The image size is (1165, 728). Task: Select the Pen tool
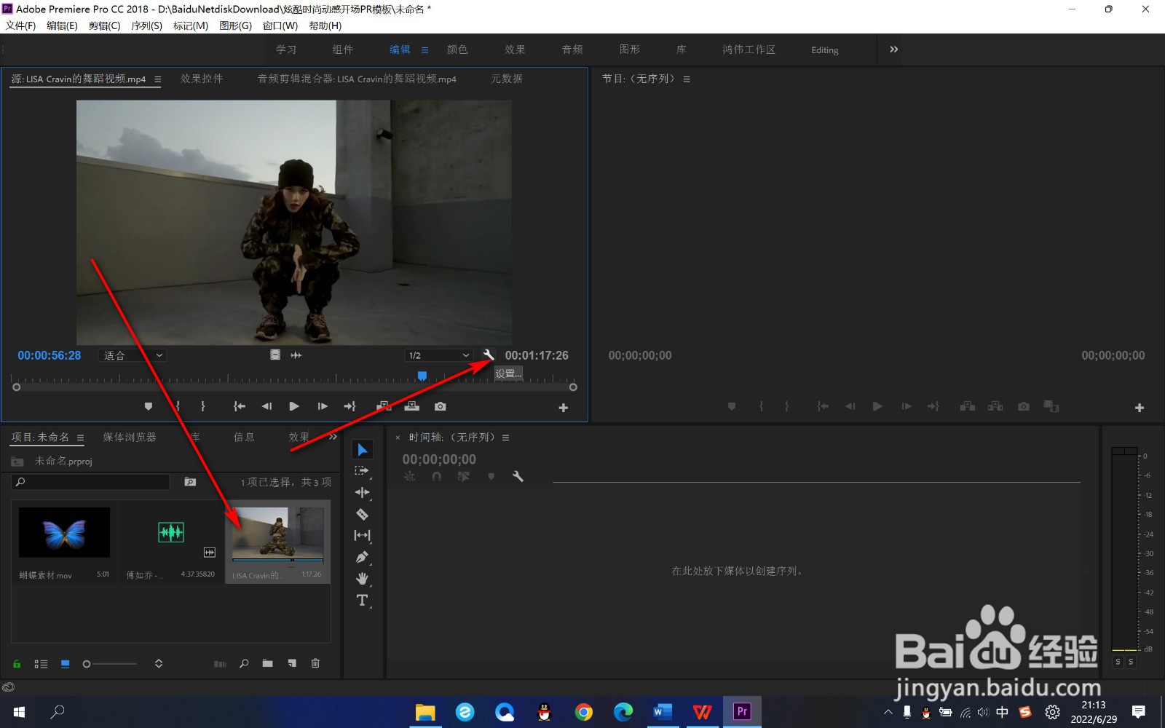point(362,557)
